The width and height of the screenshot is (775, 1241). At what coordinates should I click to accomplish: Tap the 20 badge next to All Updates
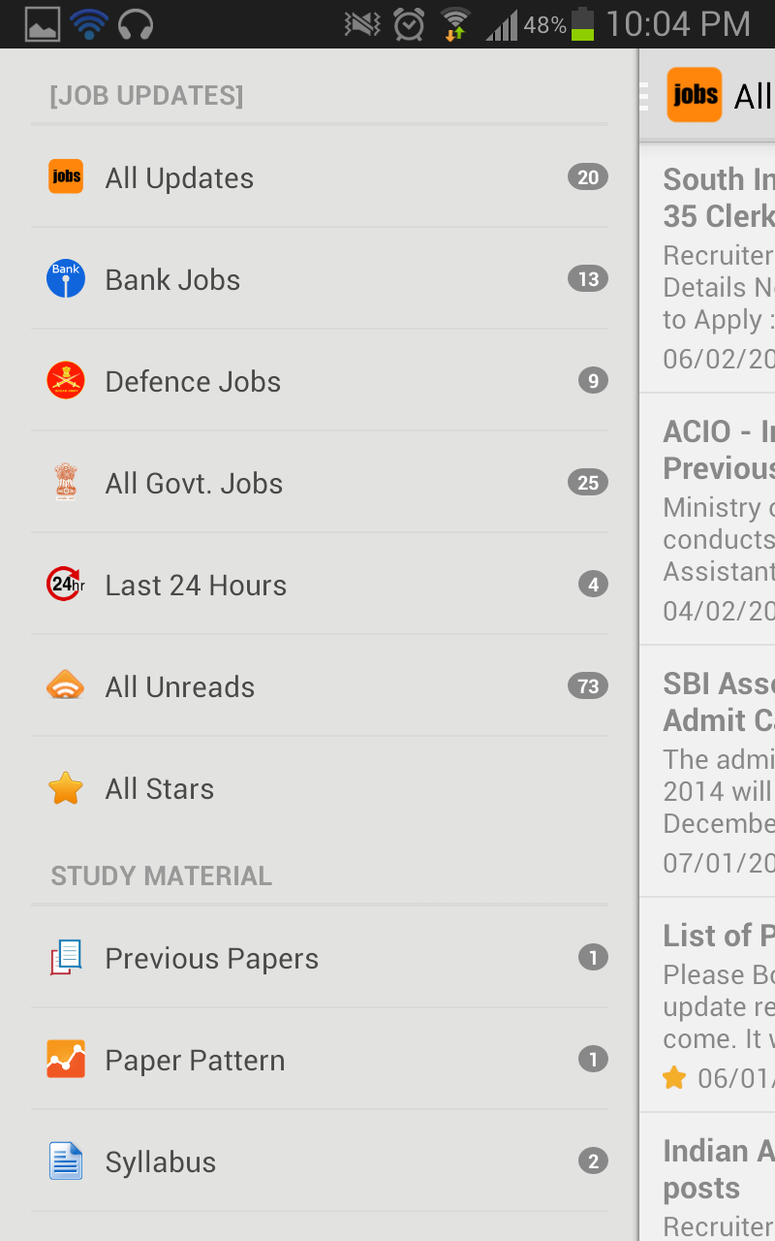pos(588,177)
